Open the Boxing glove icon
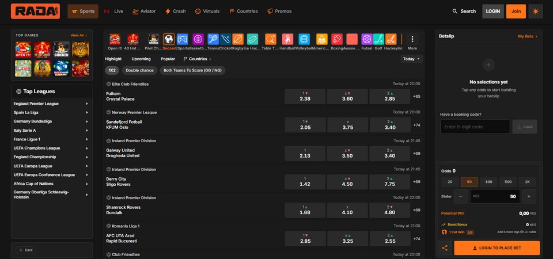The height and width of the screenshot is (259, 553). (x=337, y=39)
